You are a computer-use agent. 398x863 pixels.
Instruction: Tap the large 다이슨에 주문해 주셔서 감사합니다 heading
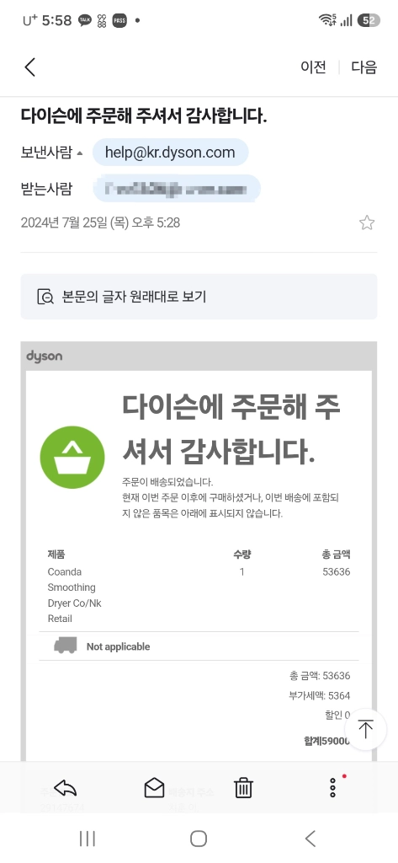231,429
